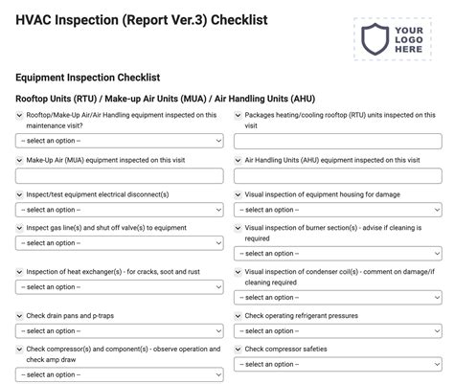Collapse the Rooftop/Make-Up Air equipment inspected question chevron
The height and width of the screenshot is (384, 454).
click(19, 115)
